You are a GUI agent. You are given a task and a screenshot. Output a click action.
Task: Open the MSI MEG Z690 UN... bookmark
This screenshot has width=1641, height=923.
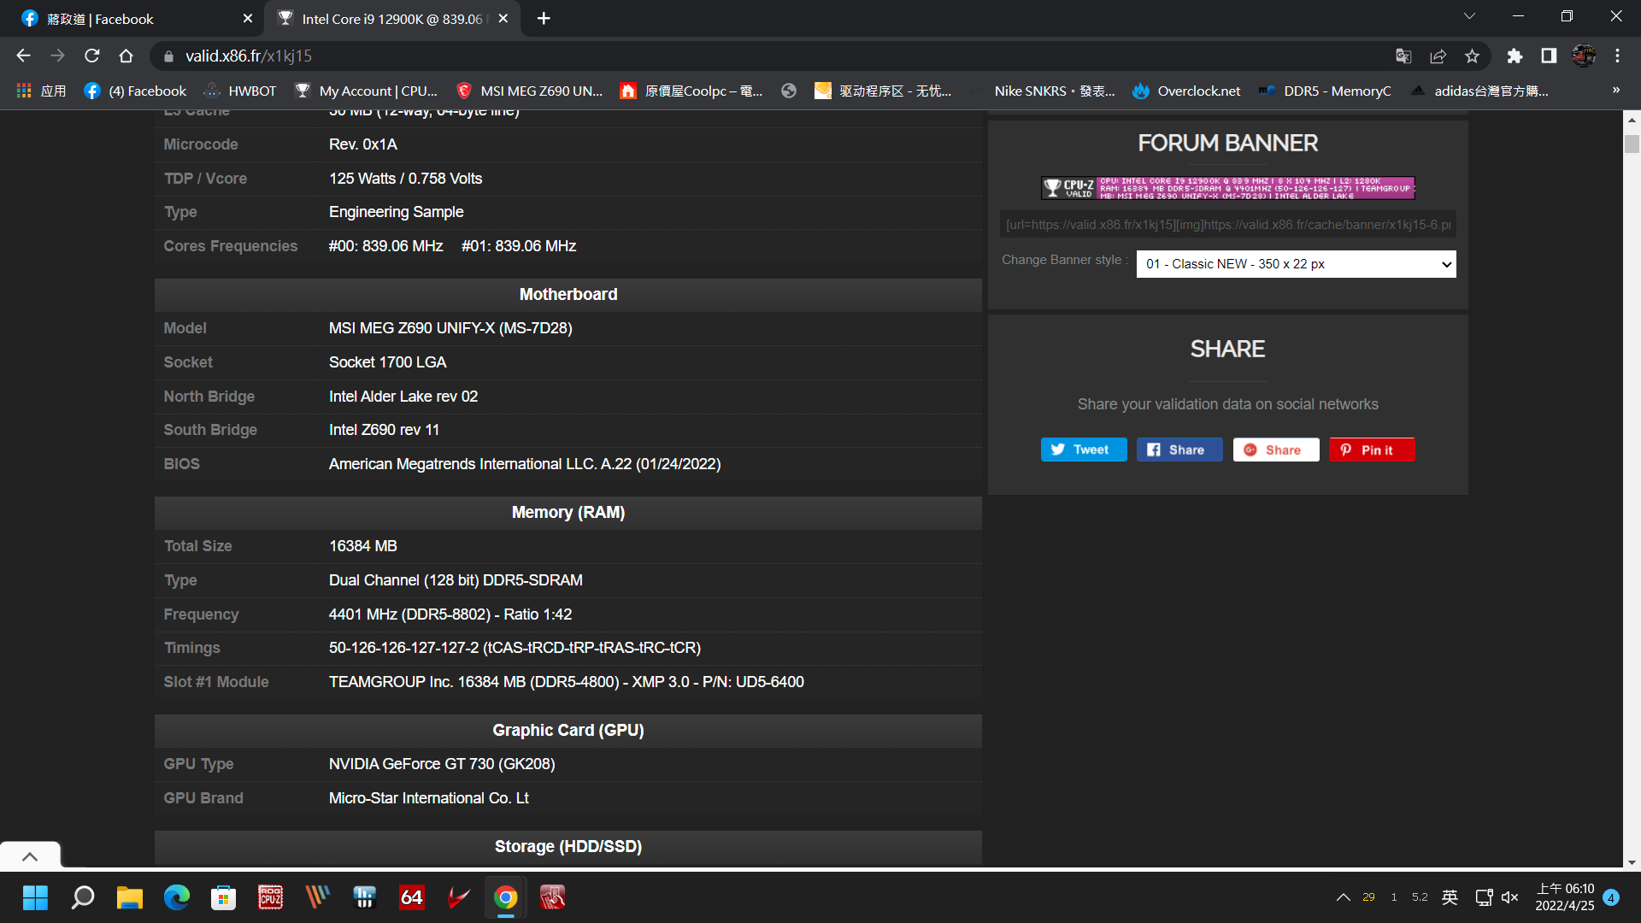pyautogui.click(x=529, y=91)
